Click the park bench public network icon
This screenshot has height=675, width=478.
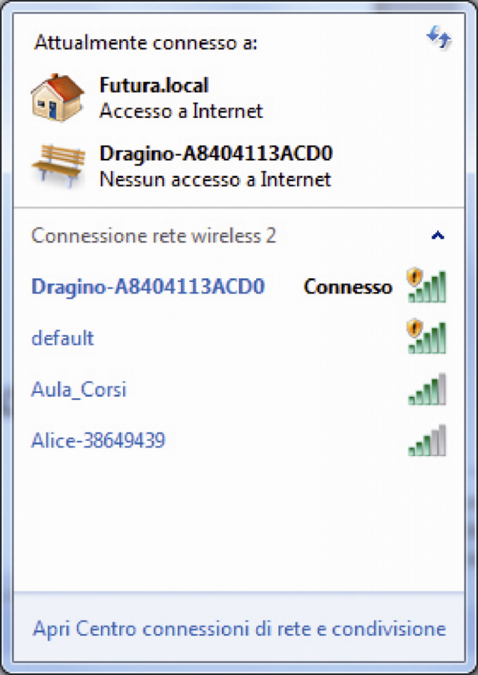point(59,165)
